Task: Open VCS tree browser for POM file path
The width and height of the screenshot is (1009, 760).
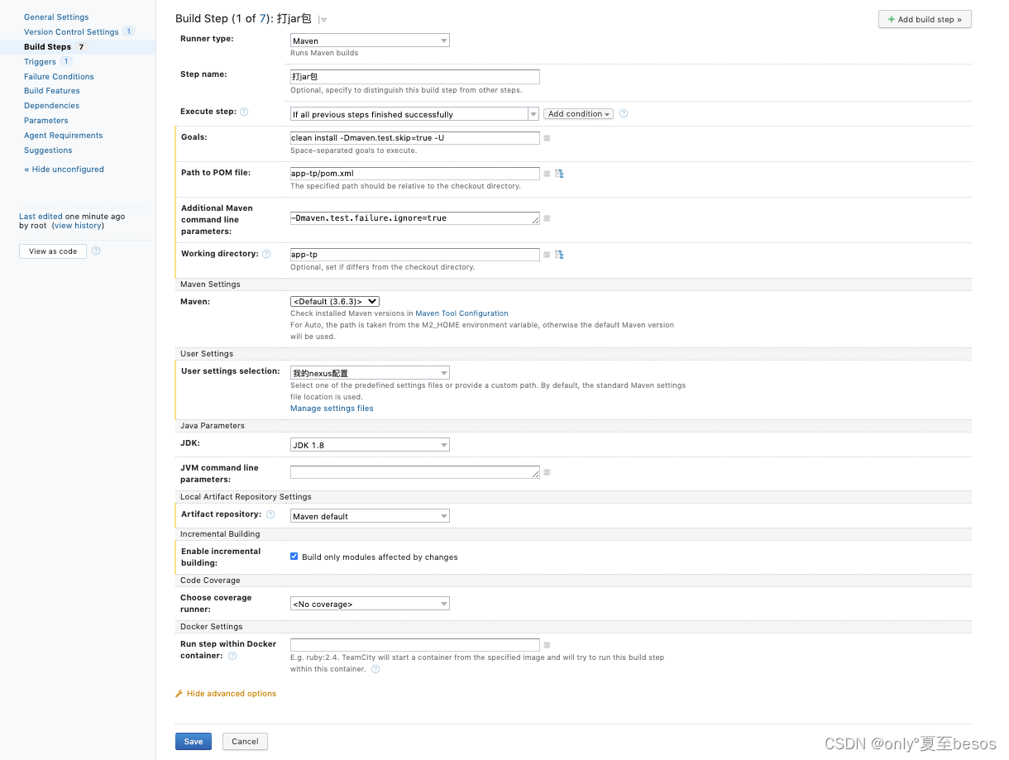Action: [x=559, y=174]
